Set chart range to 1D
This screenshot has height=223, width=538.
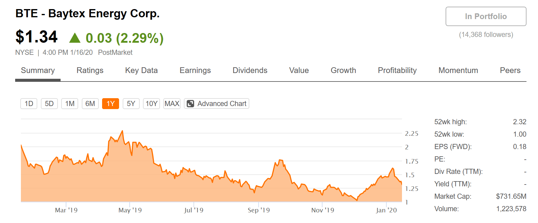click(29, 104)
